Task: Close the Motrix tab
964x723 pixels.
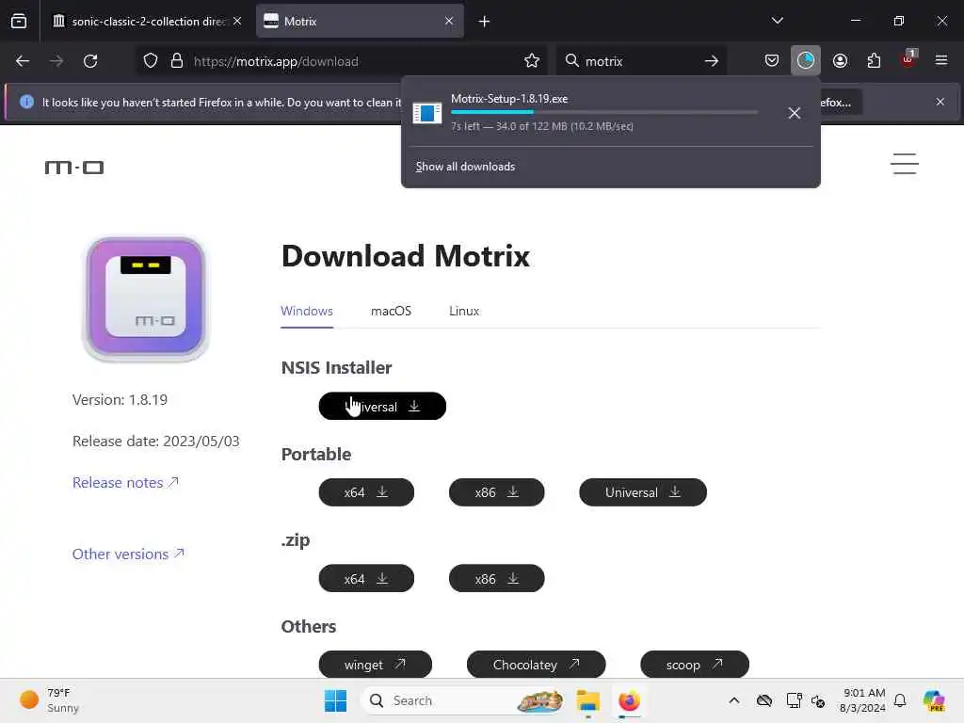Action: (449, 21)
